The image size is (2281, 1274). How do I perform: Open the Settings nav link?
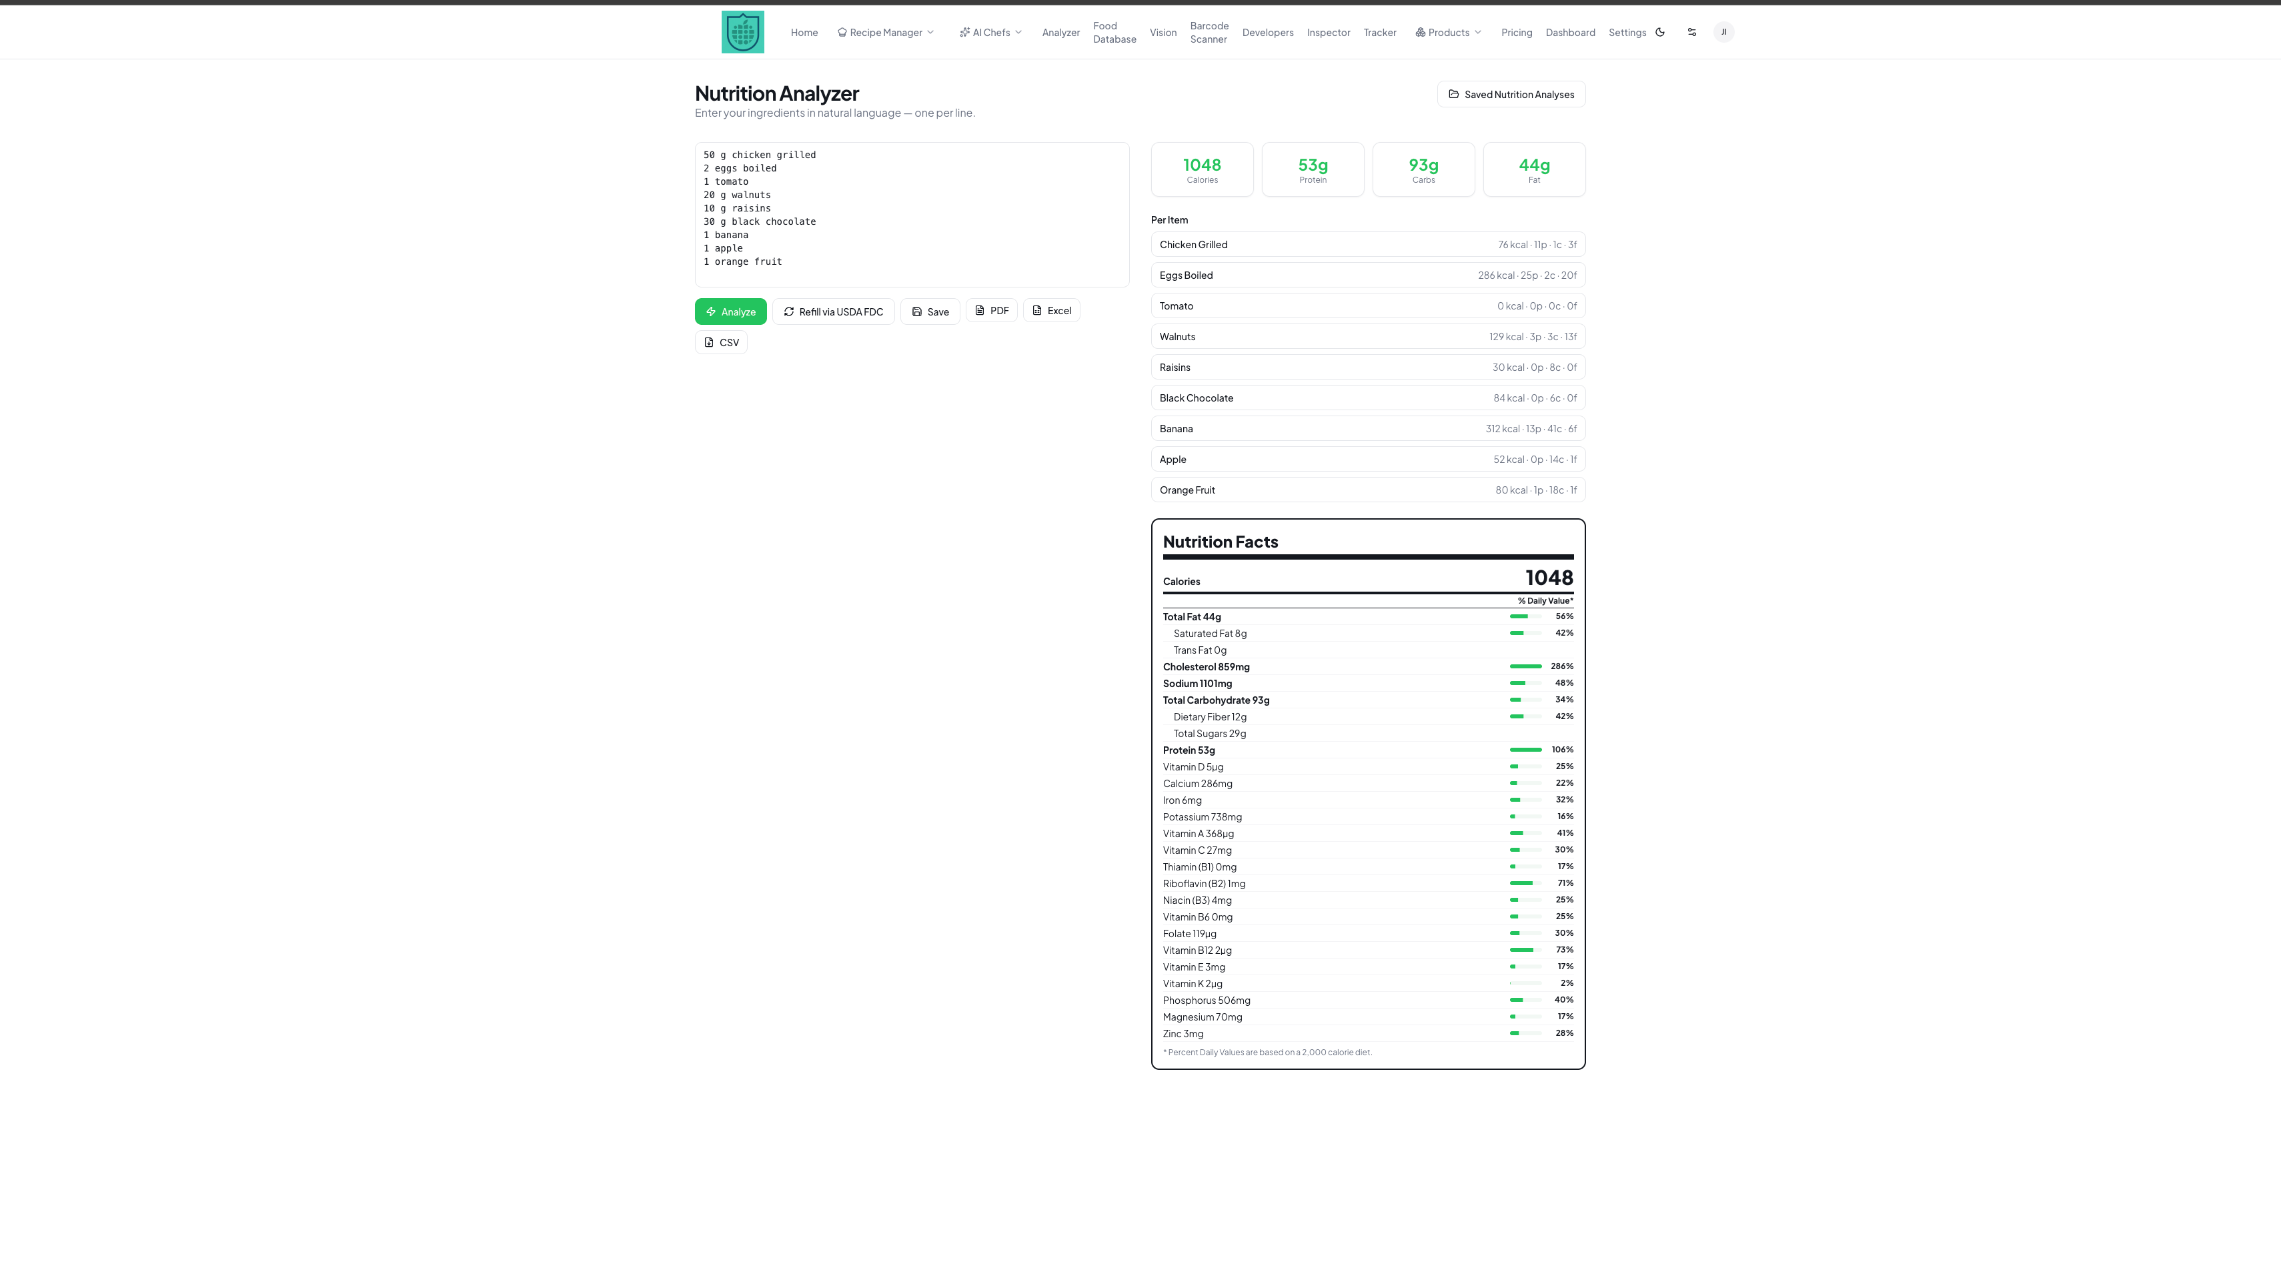pyautogui.click(x=1627, y=33)
